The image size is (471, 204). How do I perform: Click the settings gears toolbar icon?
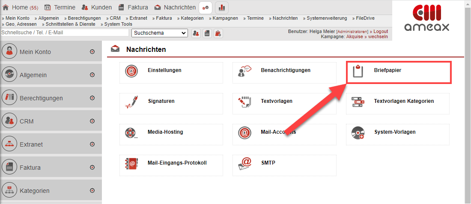(206, 7)
